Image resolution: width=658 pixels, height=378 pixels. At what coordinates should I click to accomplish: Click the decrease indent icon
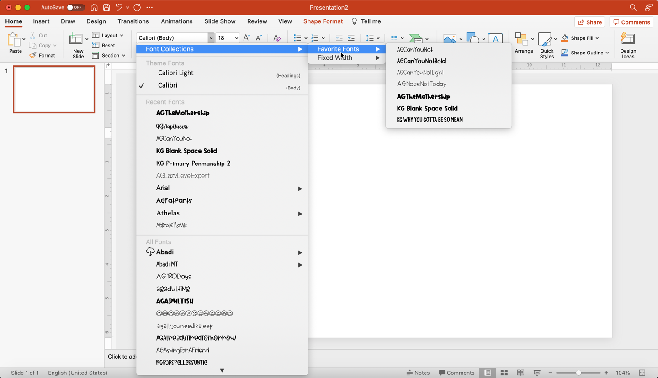[339, 38]
